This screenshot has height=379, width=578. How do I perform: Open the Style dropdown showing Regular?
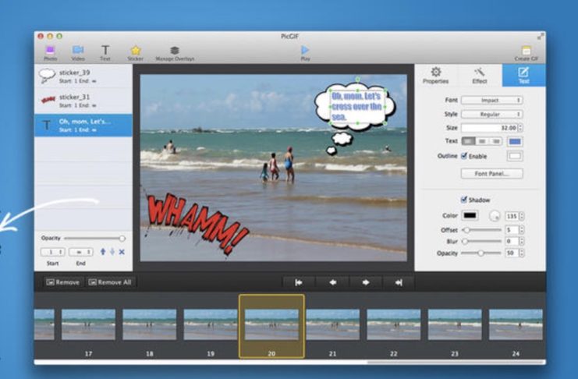click(491, 114)
